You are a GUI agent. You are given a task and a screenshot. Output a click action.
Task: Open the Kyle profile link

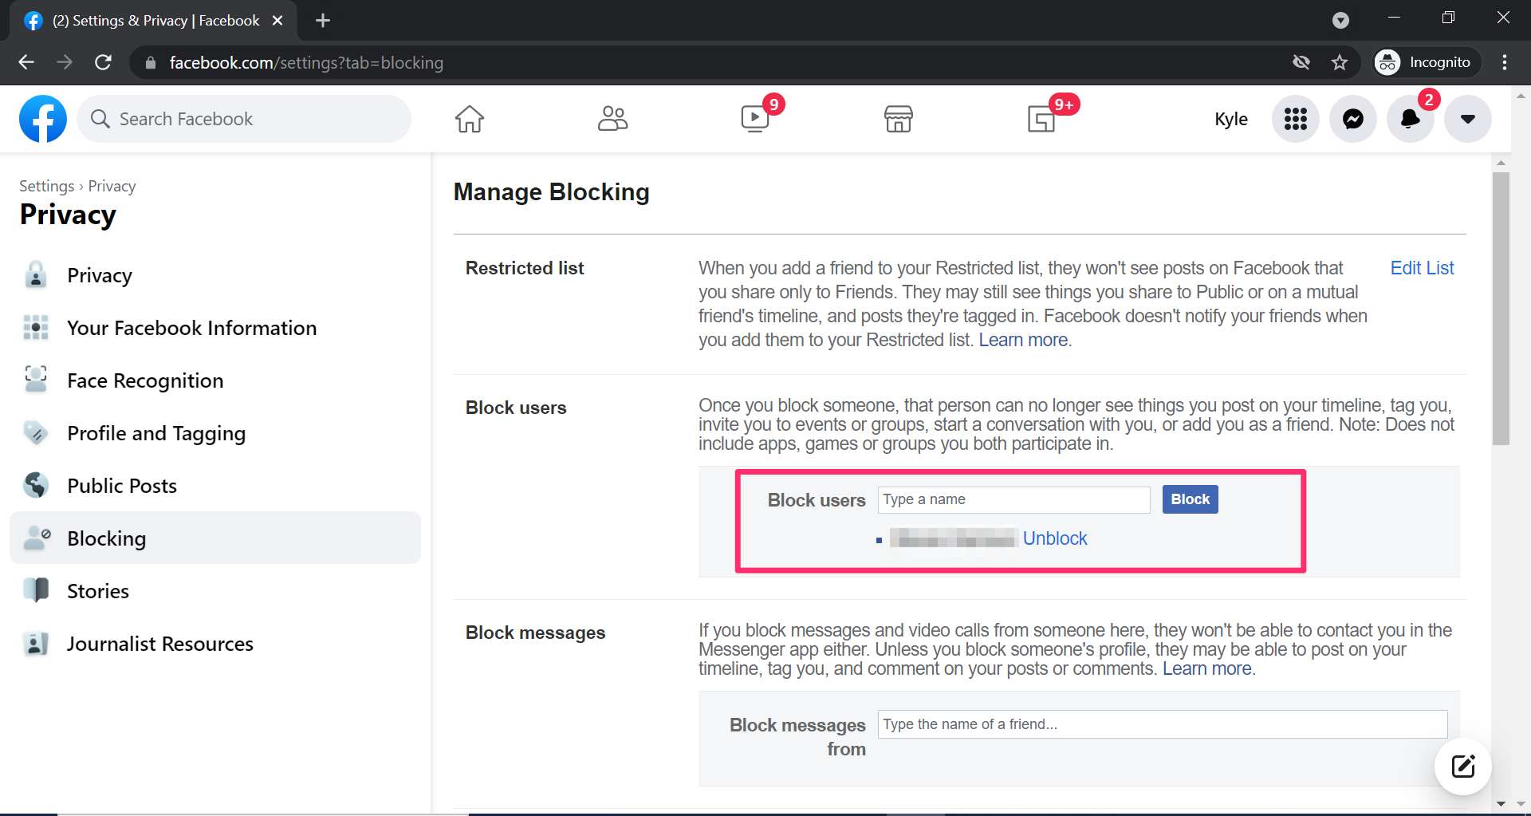pos(1231,119)
